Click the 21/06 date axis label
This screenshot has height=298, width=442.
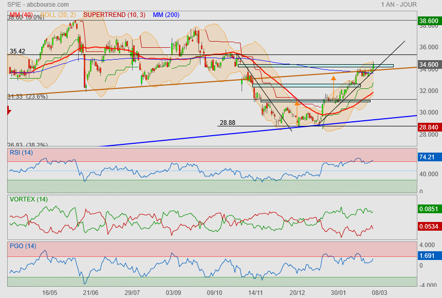tap(91, 293)
